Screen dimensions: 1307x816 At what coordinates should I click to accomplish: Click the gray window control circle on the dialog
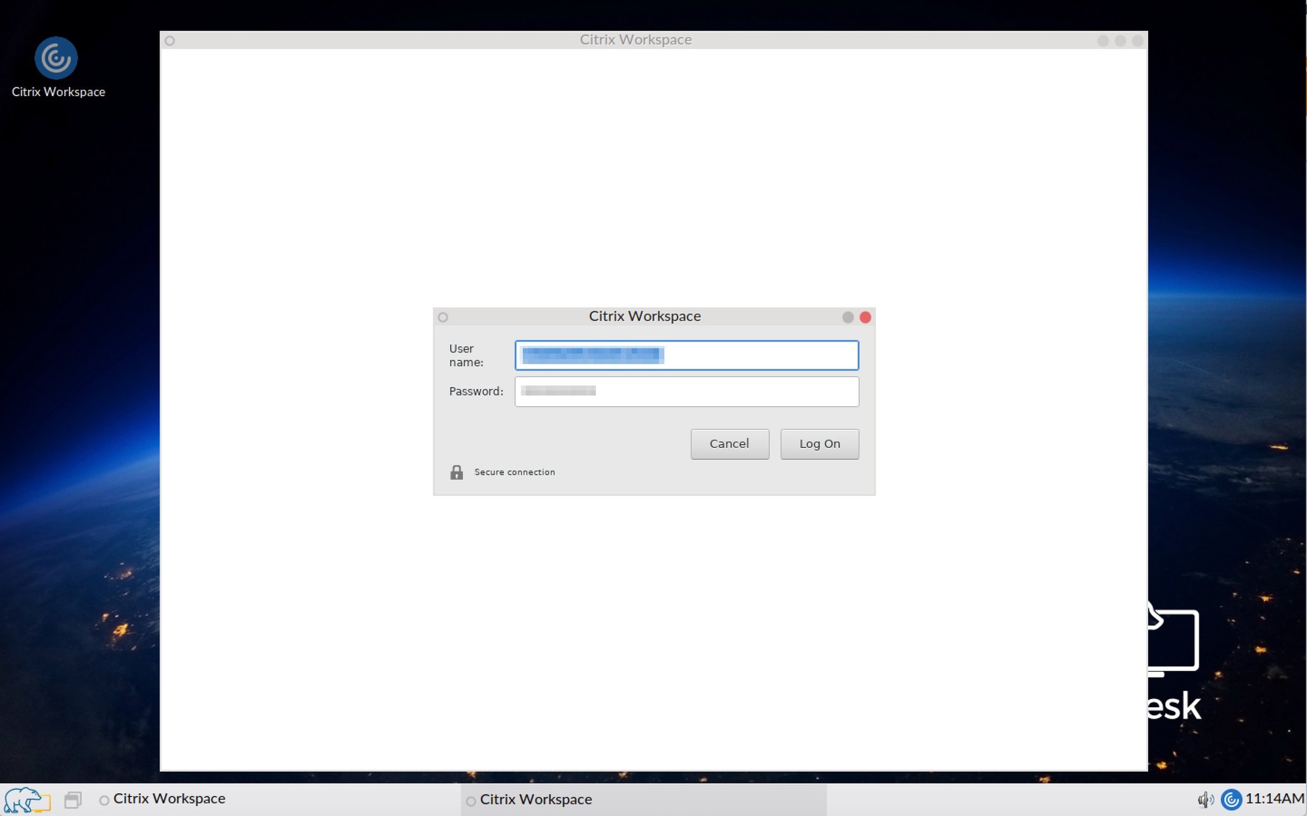click(x=848, y=318)
